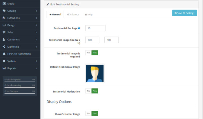Set Show Customer Image to Yes
This screenshot has width=203, height=119.
pos(95,113)
